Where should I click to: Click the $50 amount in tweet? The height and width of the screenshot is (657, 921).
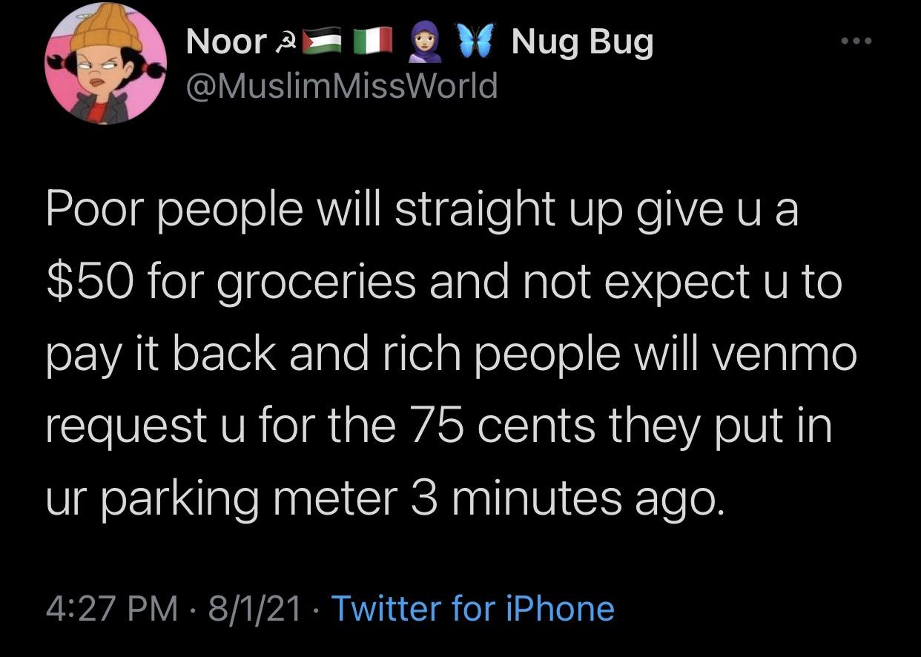click(89, 283)
